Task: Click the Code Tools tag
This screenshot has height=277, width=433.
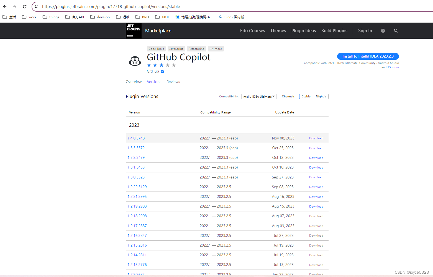Action: tap(156, 49)
